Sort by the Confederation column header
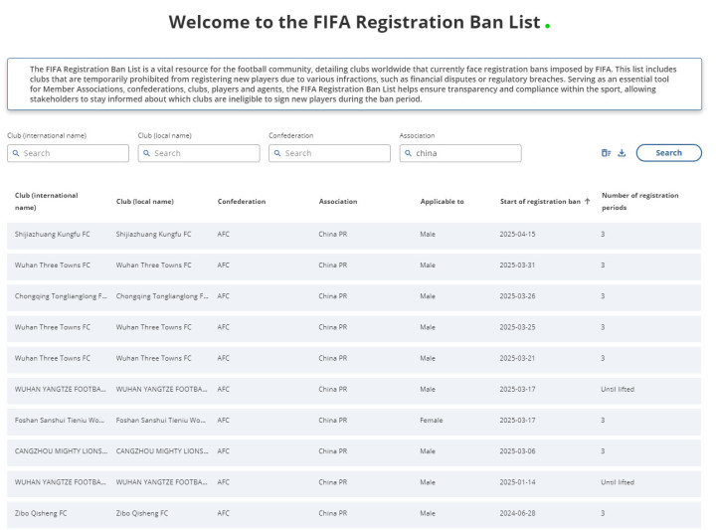 pos(241,201)
